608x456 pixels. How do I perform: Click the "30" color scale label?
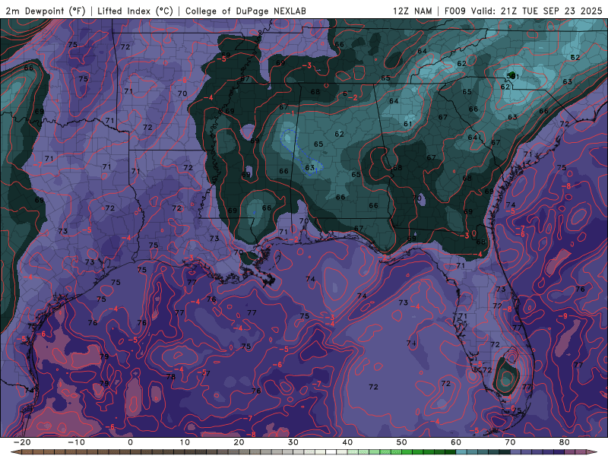coord(293,442)
